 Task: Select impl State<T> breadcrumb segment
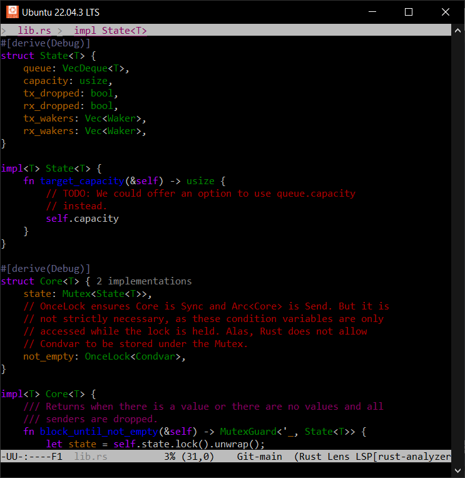point(110,30)
